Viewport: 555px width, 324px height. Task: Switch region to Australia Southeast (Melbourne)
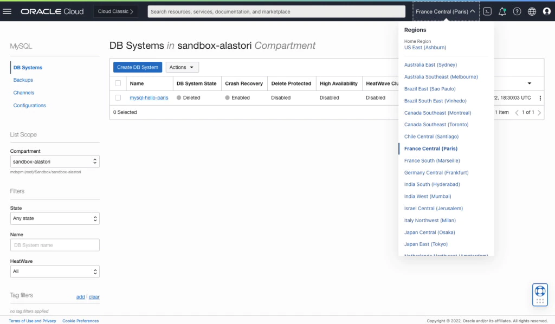click(x=441, y=77)
